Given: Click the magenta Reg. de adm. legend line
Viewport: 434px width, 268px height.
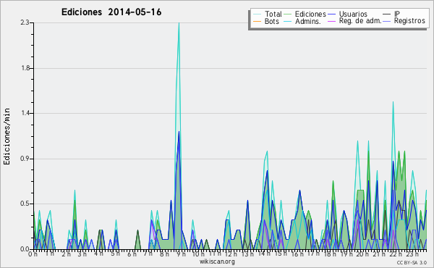Looking at the screenshot, I should tap(331, 21).
